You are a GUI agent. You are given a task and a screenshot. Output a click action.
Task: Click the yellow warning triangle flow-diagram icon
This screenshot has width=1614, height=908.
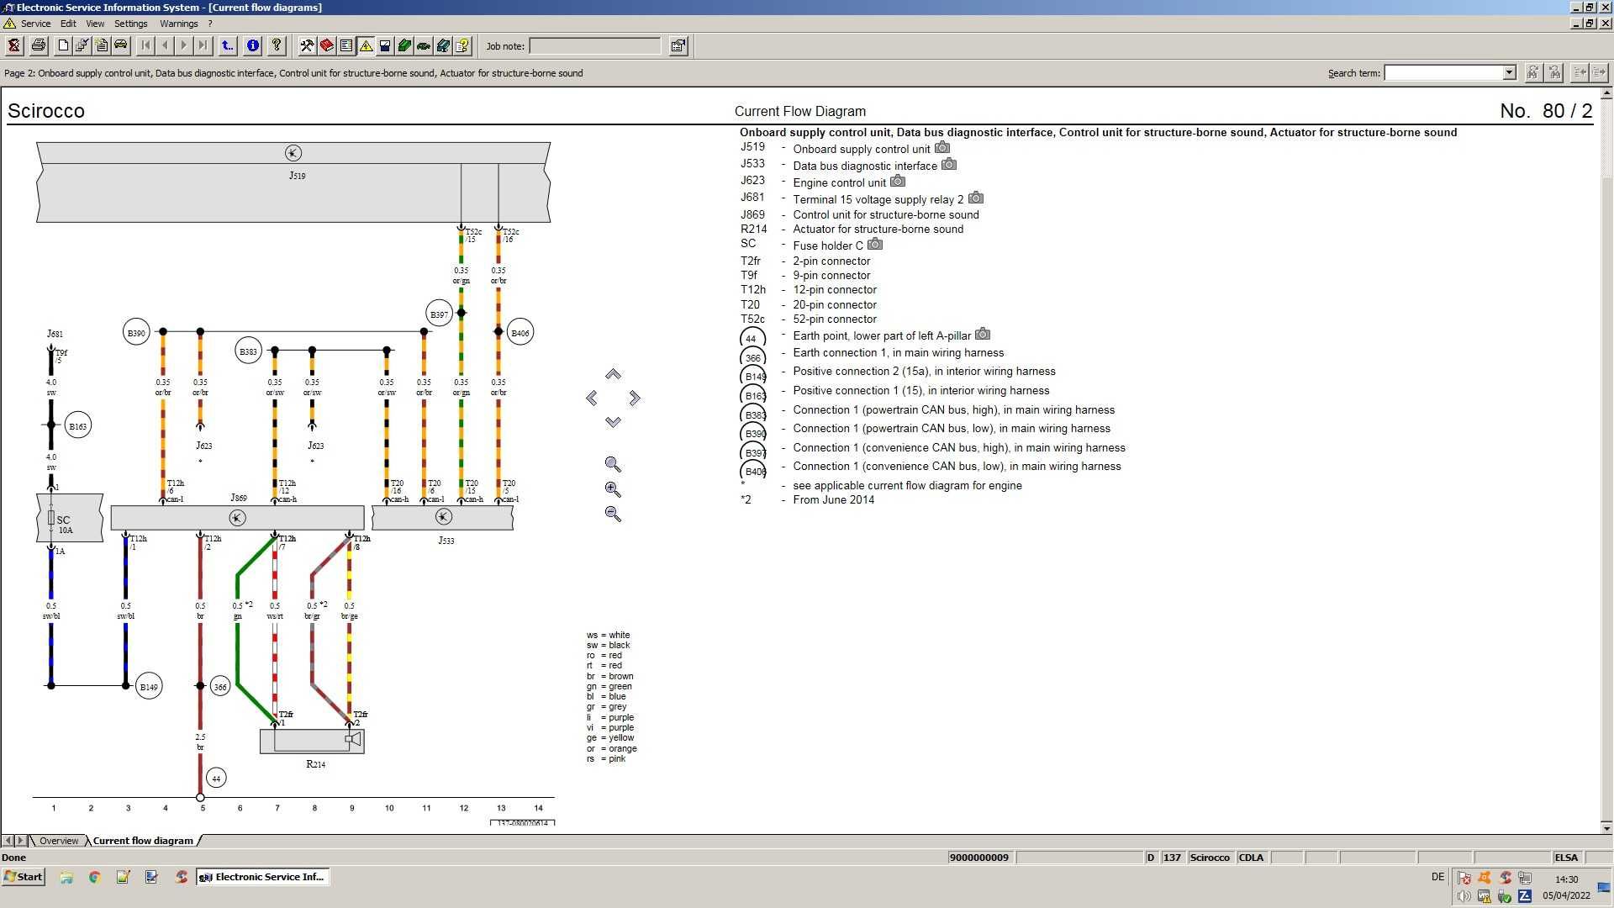(x=366, y=45)
